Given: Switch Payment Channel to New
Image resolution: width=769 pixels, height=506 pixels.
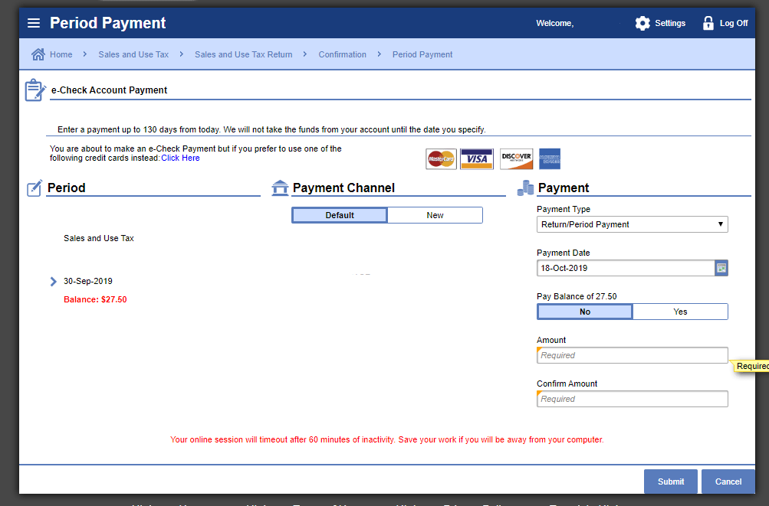Looking at the screenshot, I should [435, 215].
